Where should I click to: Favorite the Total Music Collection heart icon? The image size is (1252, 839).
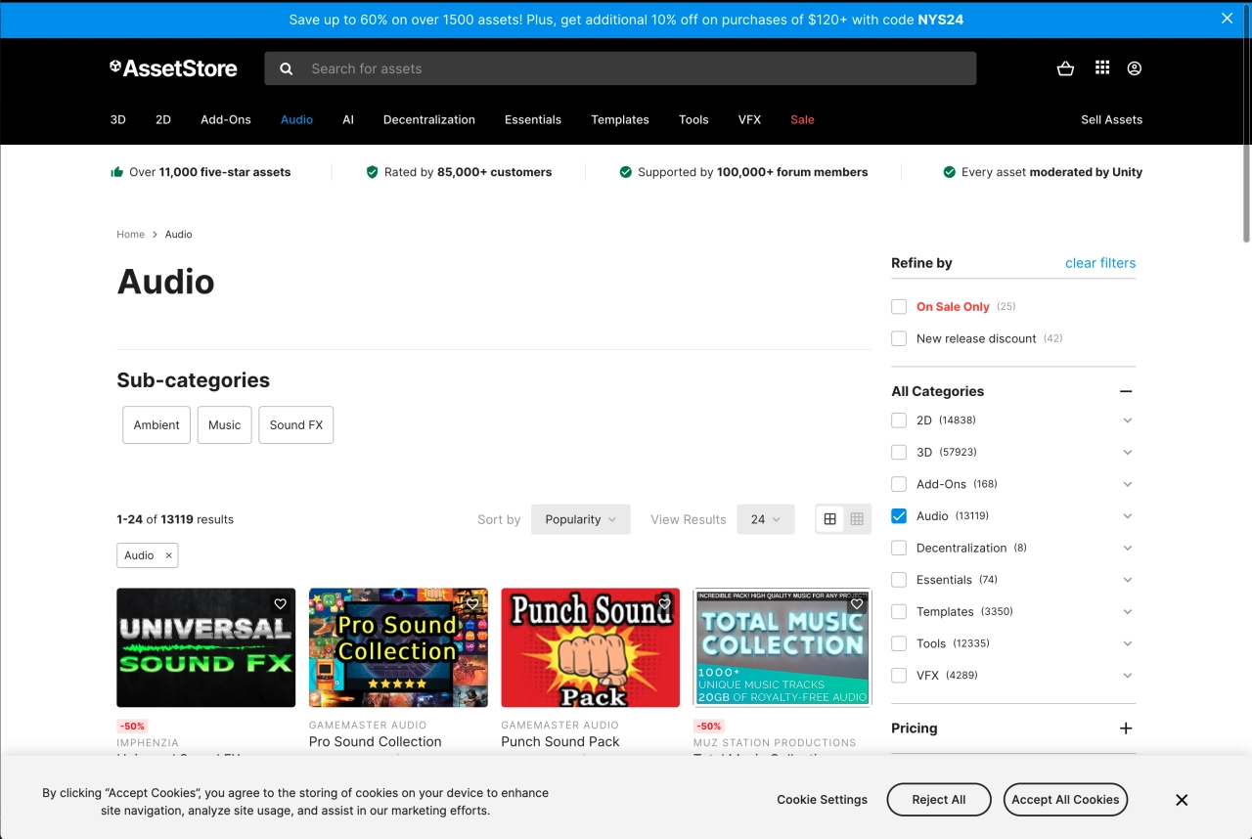tap(857, 604)
